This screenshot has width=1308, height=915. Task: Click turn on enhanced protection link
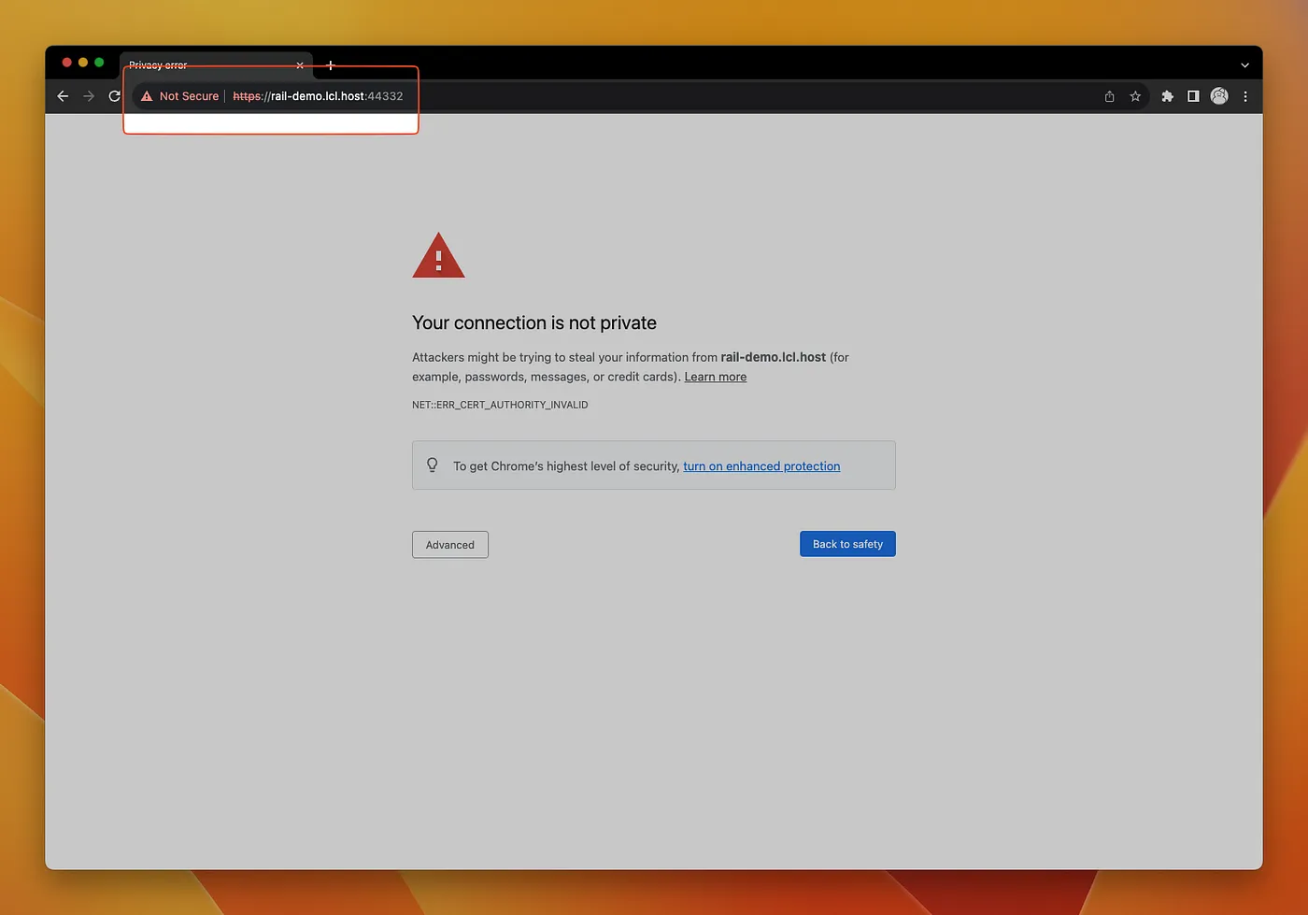(x=761, y=465)
